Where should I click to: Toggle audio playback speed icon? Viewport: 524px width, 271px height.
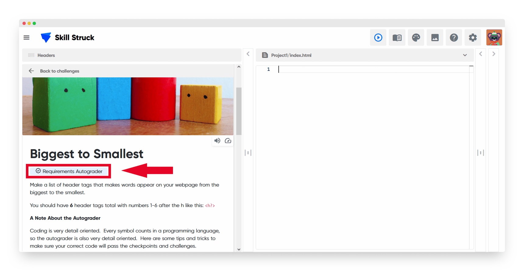[x=228, y=141]
